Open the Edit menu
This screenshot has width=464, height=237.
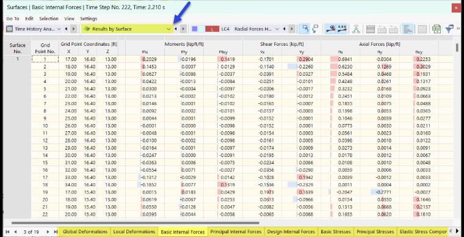[29, 18]
